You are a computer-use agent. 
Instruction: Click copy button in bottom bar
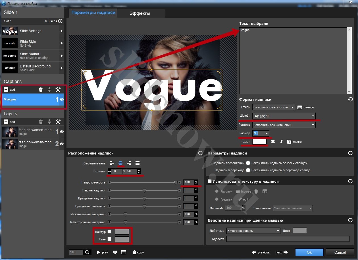tap(138, 252)
